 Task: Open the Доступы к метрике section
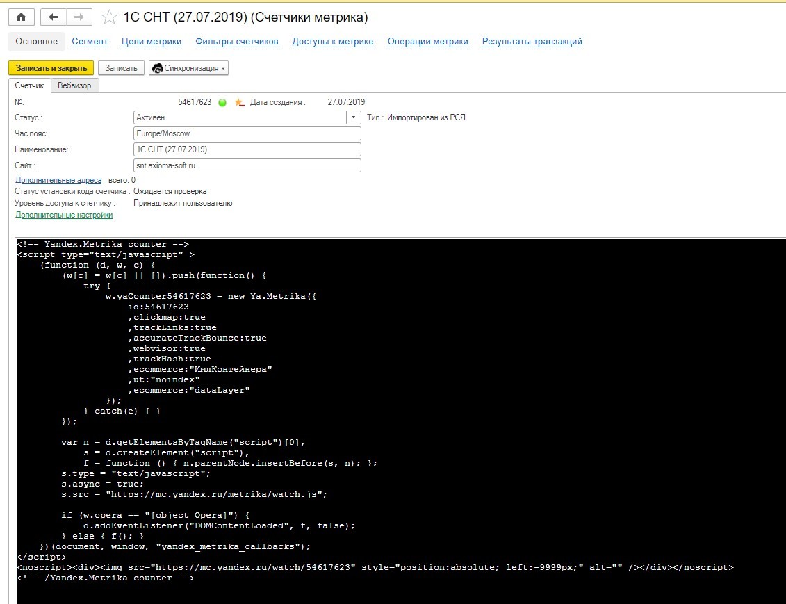click(x=333, y=42)
